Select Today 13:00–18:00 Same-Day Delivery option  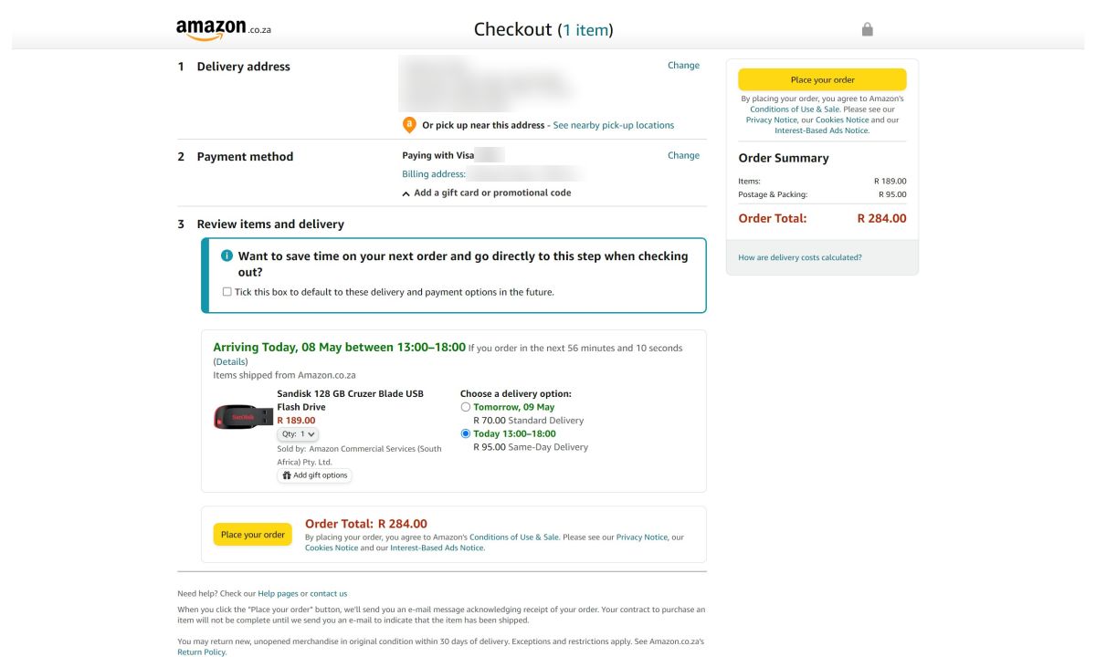[x=466, y=433]
